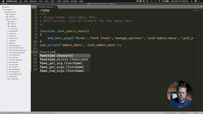Open the Find menu
Screen dimensions: 203x114
[41, 1]
